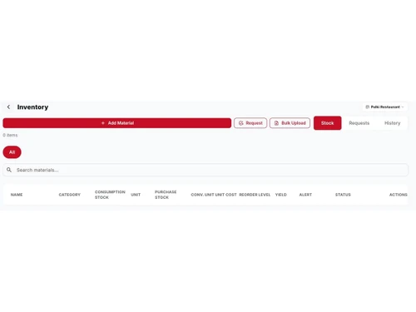The width and height of the screenshot is (416, 312).
Task: Click the REORDER LEVEL column header
Action: (255, 195)
